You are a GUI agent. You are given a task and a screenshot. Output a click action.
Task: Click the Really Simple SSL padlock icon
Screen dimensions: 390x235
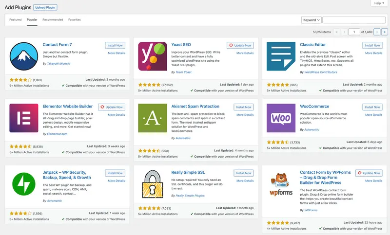coord(153,184)
